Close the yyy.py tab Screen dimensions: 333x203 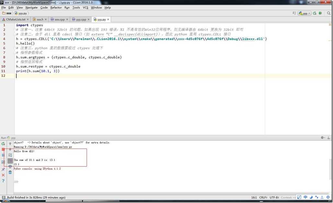click(x=108, y=19)
